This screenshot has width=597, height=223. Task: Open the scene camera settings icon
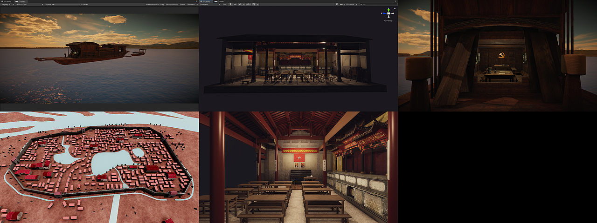(x=341, y=4)
